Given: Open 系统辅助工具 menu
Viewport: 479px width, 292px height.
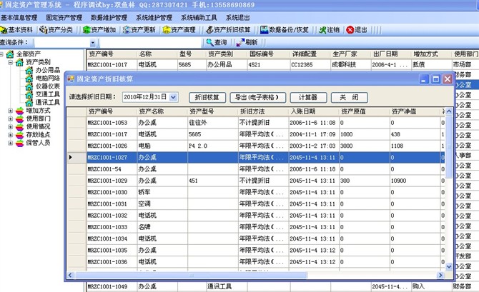Looking at the screenshot, I should pos(199,18).
